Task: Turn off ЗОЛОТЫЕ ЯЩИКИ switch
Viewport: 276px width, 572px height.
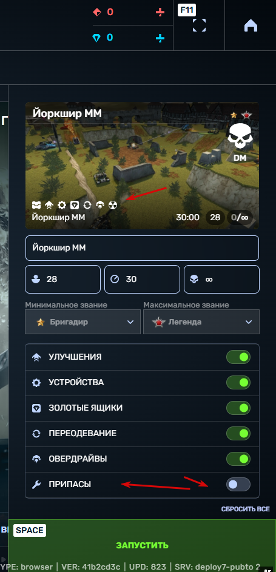Action: tap(238, 408)
